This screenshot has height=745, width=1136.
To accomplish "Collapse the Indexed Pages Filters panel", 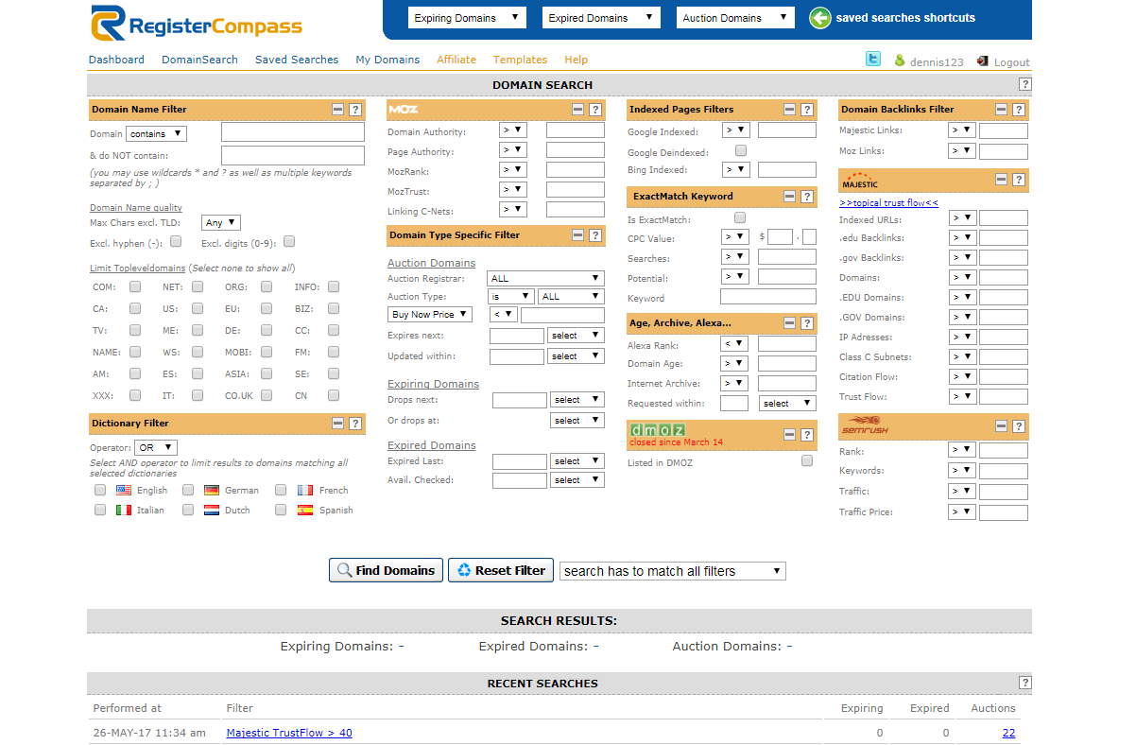I will click(x=790, y=110).
